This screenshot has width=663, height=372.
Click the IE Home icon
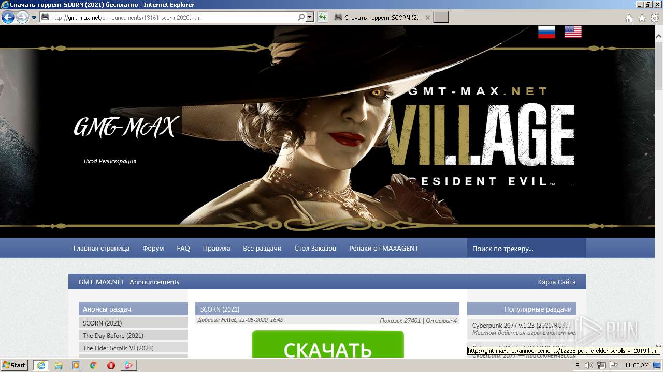pos(629,18)
